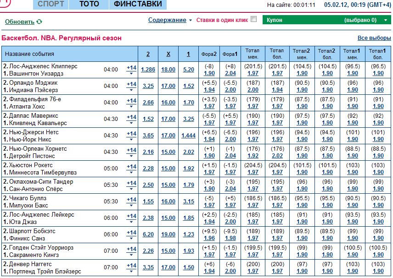This screenshot has height=278, width=393.
Task: Select odds 2.16 for Нью-Орлеан Хорнетс
Action: coord(148,152)
